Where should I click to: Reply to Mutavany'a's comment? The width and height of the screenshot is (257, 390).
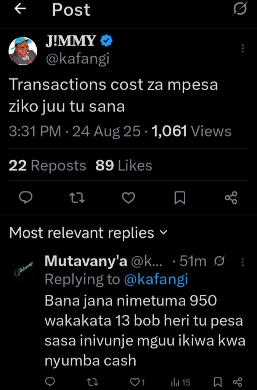(50, 382)
